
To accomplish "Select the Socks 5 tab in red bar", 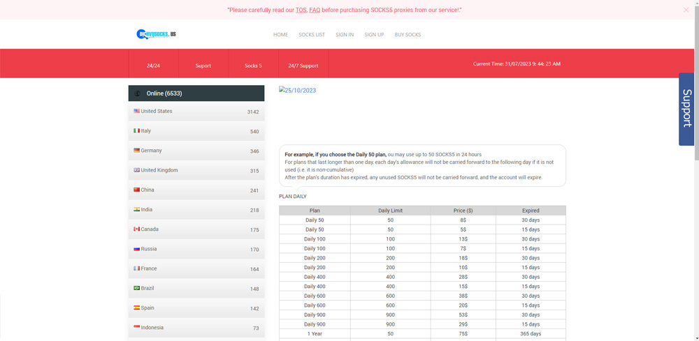I will click(x=253, y=66).
